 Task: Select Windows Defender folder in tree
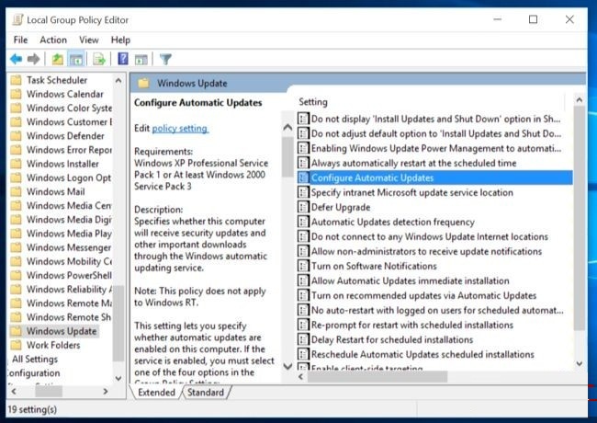(64, 136)
